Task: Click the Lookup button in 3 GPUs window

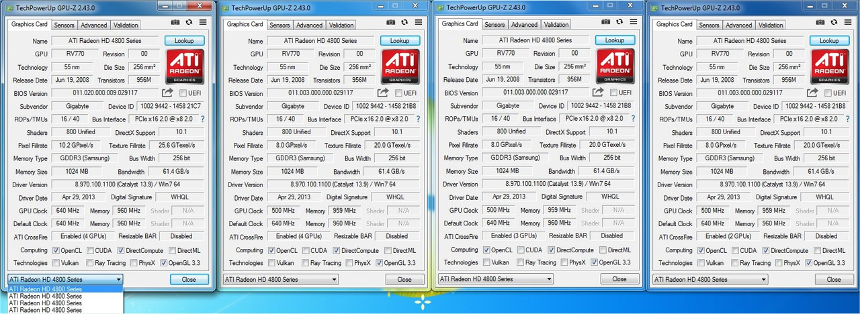Action: click(615, 41)
